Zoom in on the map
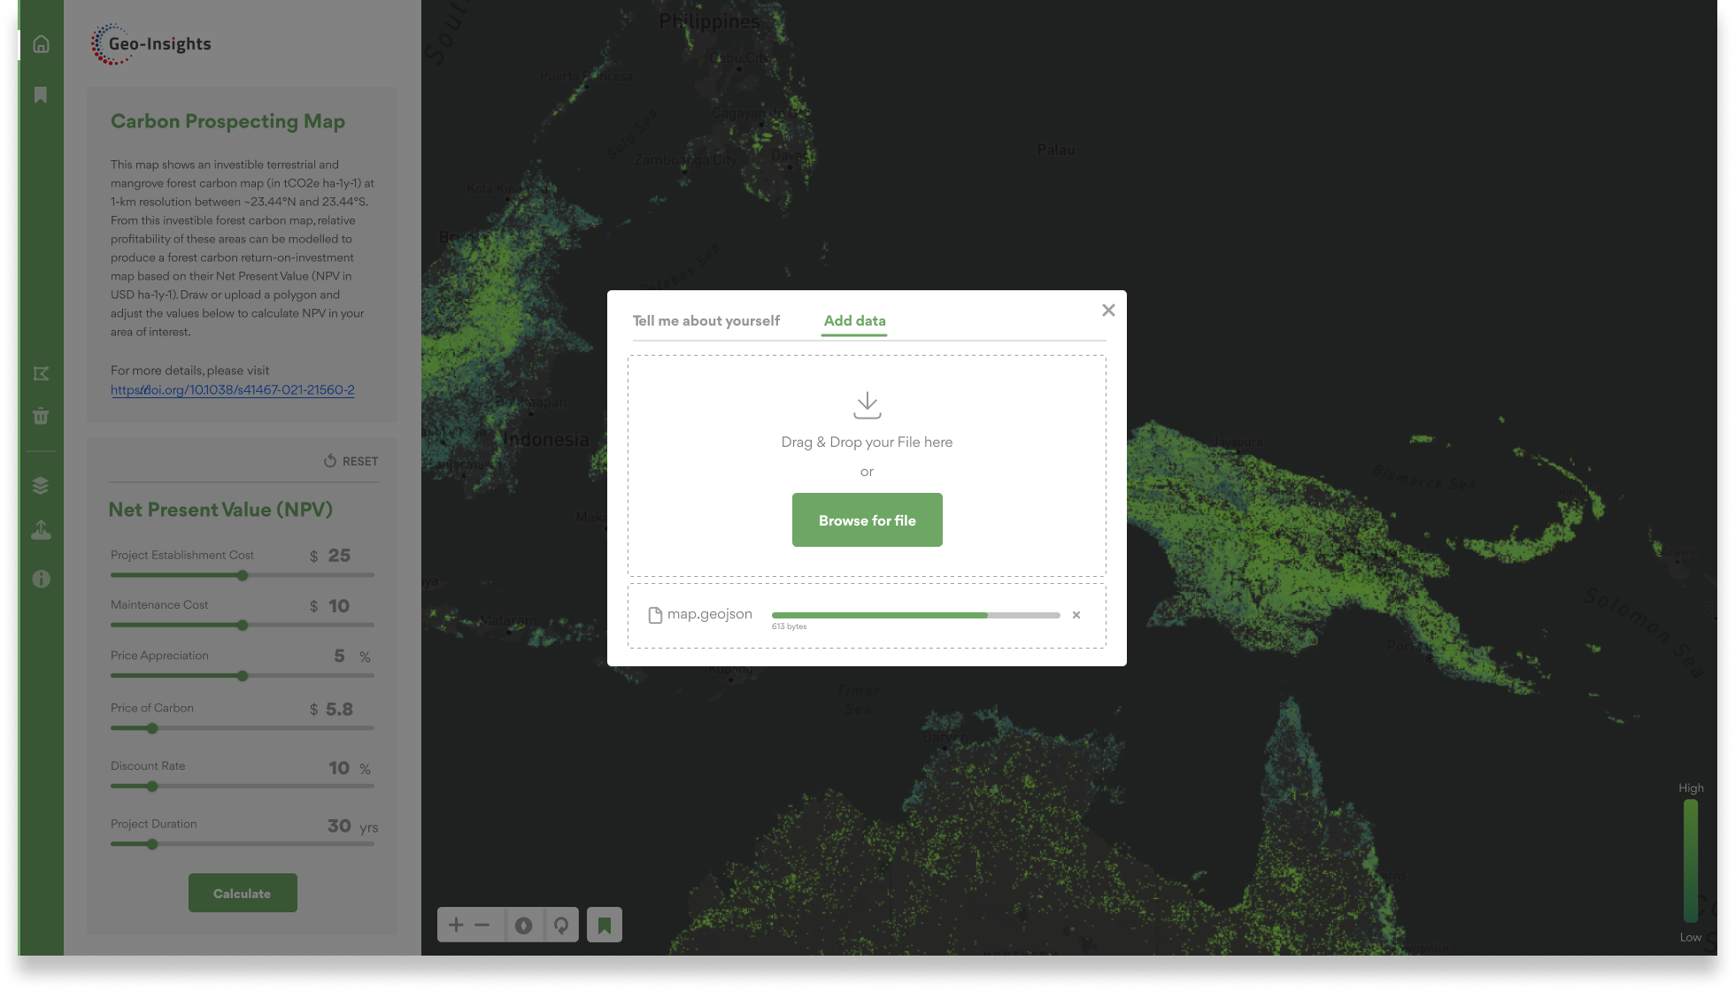1735x991 pixels. (x=456, y=925)
